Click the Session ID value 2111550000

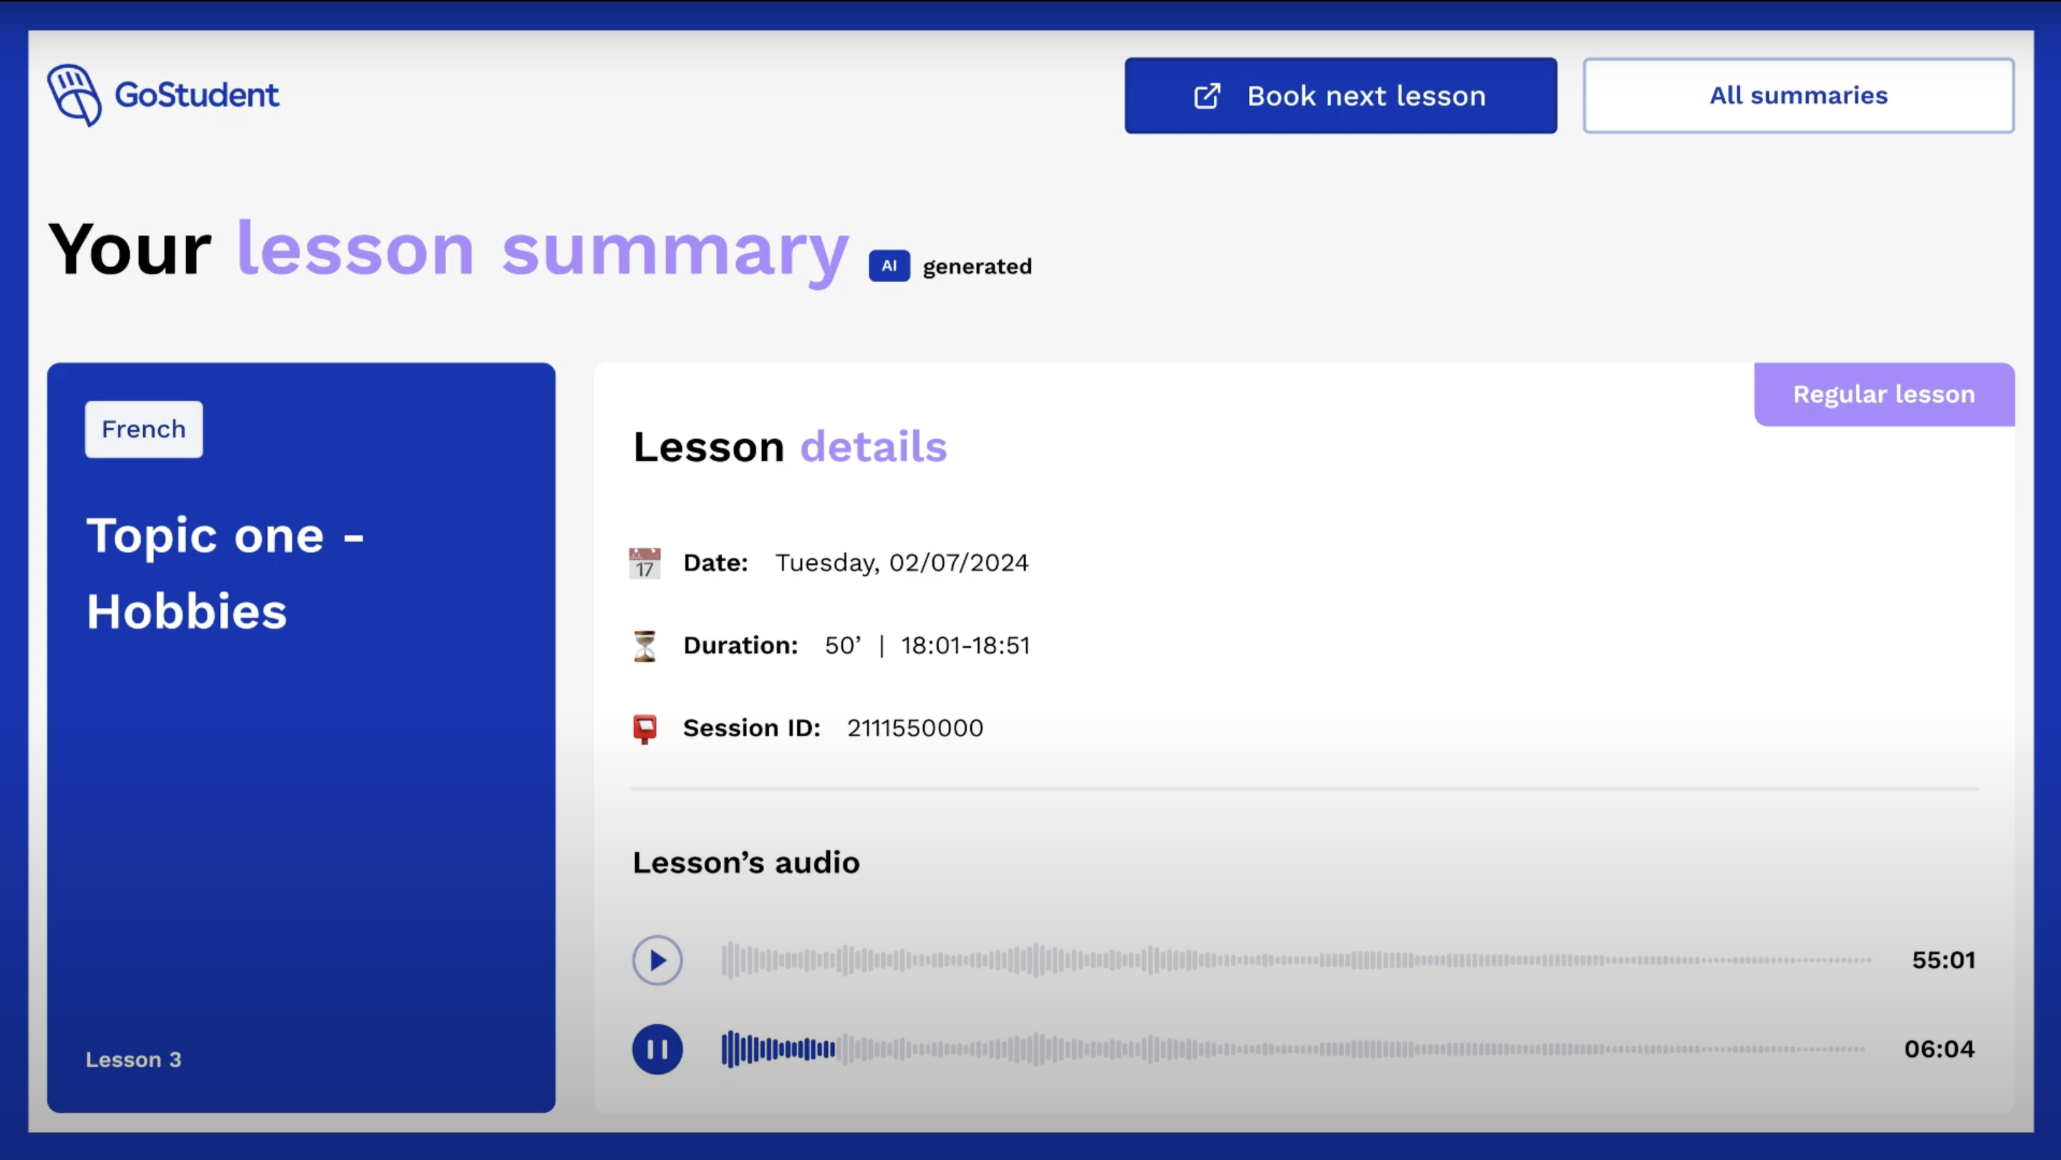[914, 728]
